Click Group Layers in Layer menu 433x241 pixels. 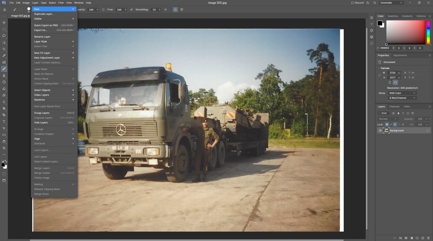pyautogui.click(x=54, y=113)
